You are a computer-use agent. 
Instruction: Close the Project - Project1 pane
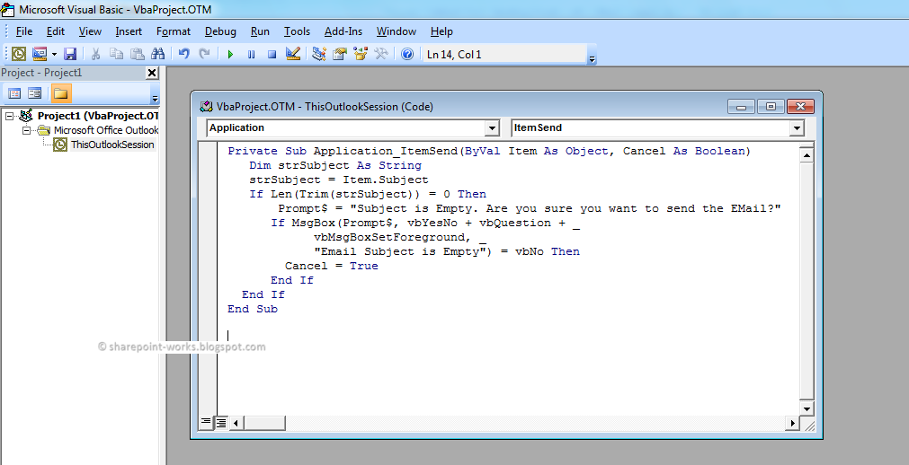coord(152,73)
